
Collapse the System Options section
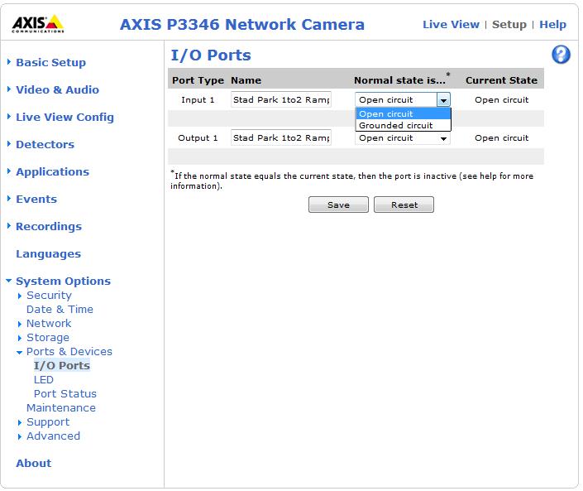pos(63,281)
